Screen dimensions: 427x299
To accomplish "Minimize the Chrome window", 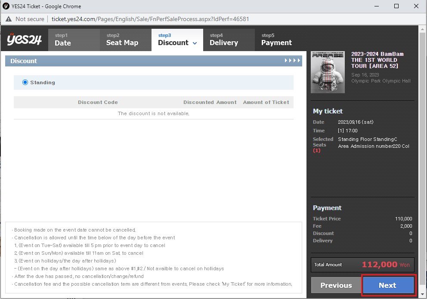I will pos(377,6).
